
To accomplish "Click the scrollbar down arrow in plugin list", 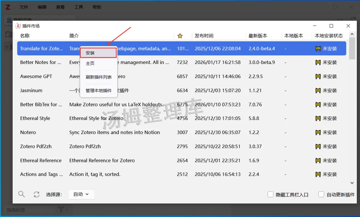I will [352, 183].
